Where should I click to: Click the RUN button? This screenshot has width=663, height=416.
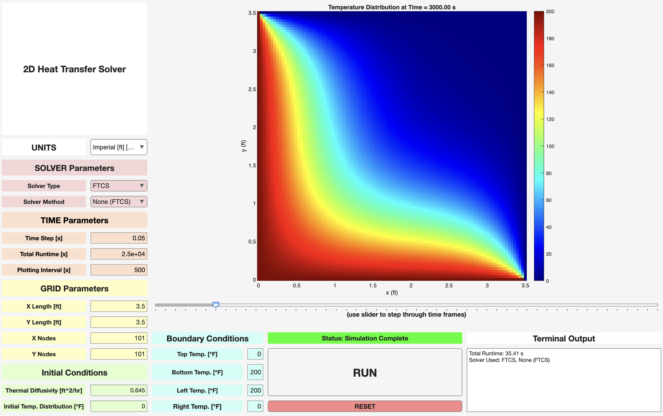365,372
